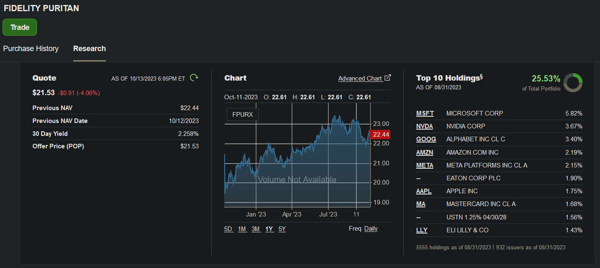Click the Offer Price (POP) label
The height and width of the screenshot is (268, 600).
(58, 146)
